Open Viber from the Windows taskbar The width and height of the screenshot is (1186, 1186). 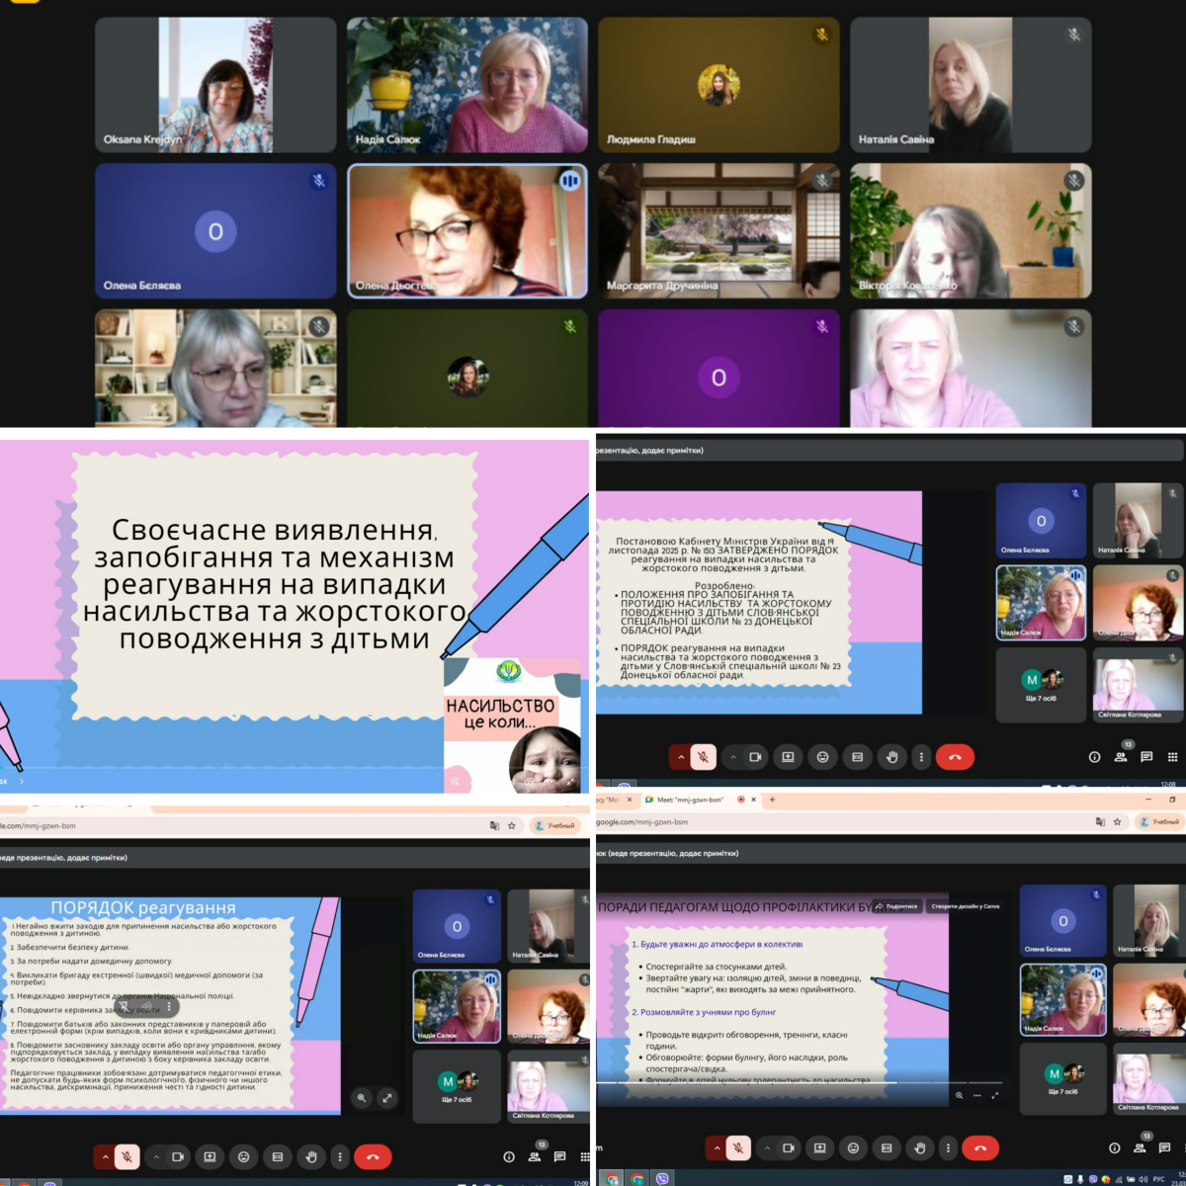[662, 1178]
